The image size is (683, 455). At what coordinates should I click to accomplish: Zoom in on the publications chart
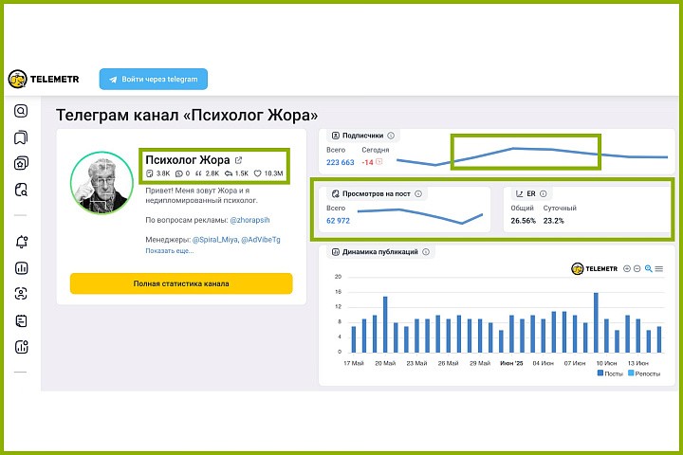(x=626, y=269)
